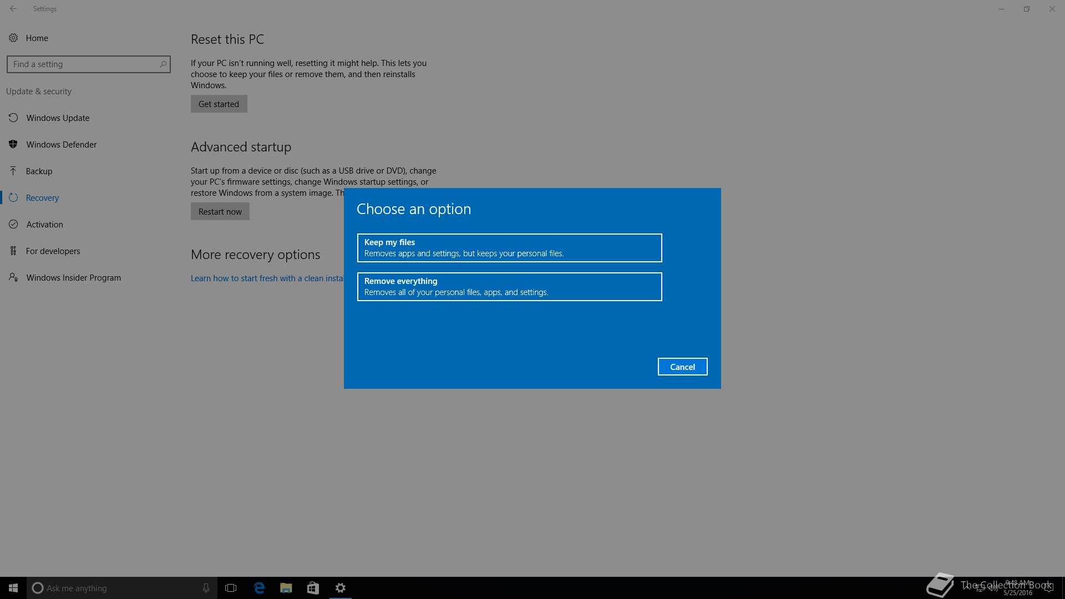
Task: Click the Windows Insider person icon
Action: (x=13, y=277)
